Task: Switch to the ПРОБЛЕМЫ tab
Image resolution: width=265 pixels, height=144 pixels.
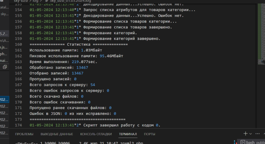Action: click(x=24, y=134)
